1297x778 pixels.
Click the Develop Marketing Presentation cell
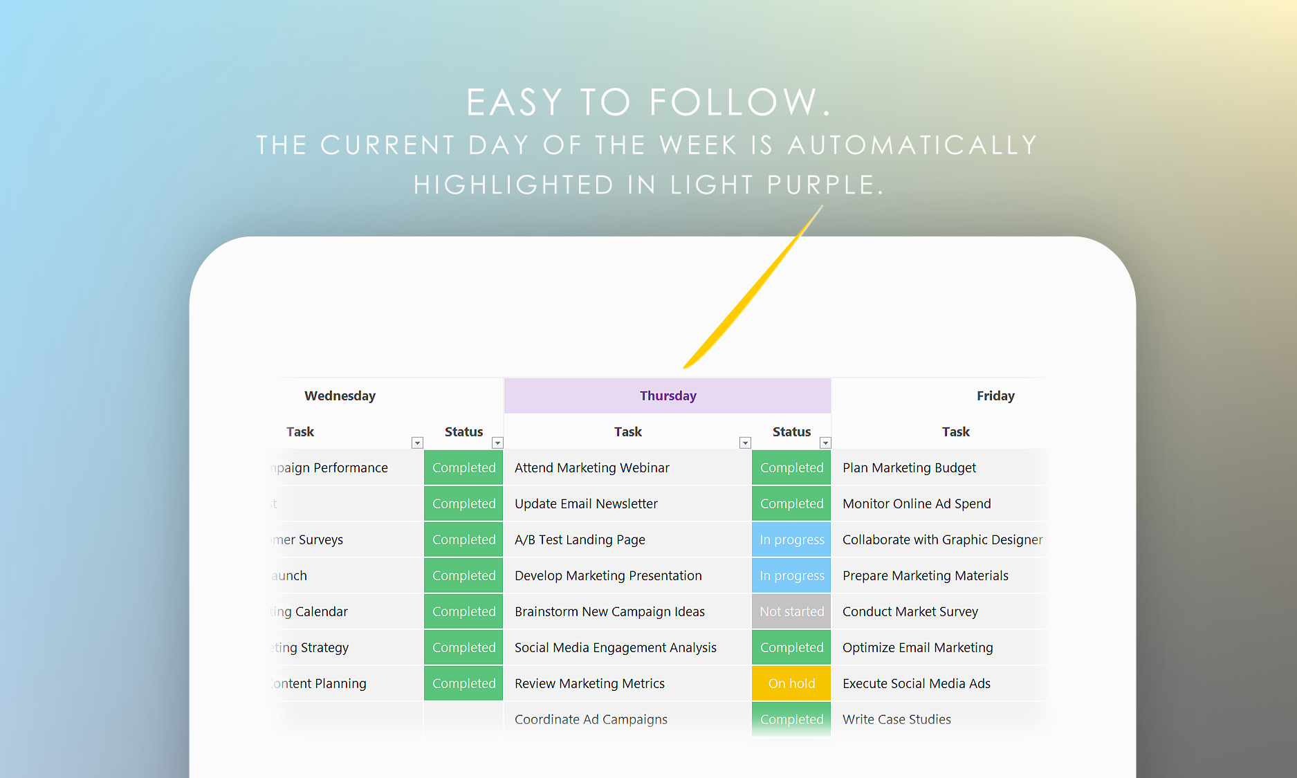click(x=608, y=575)
